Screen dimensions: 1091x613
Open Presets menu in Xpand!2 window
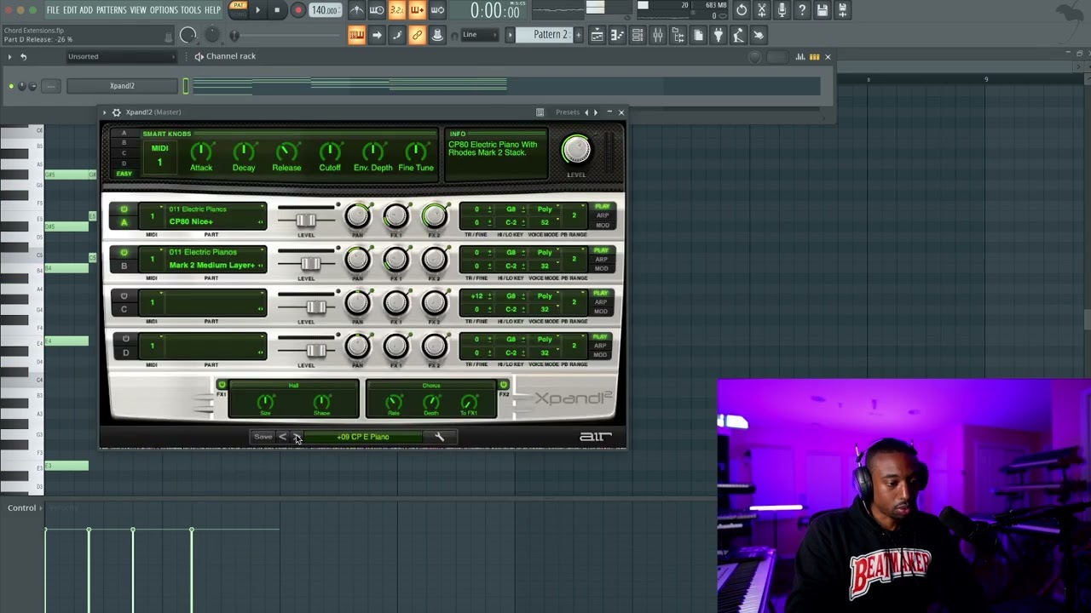click(567, 112)
